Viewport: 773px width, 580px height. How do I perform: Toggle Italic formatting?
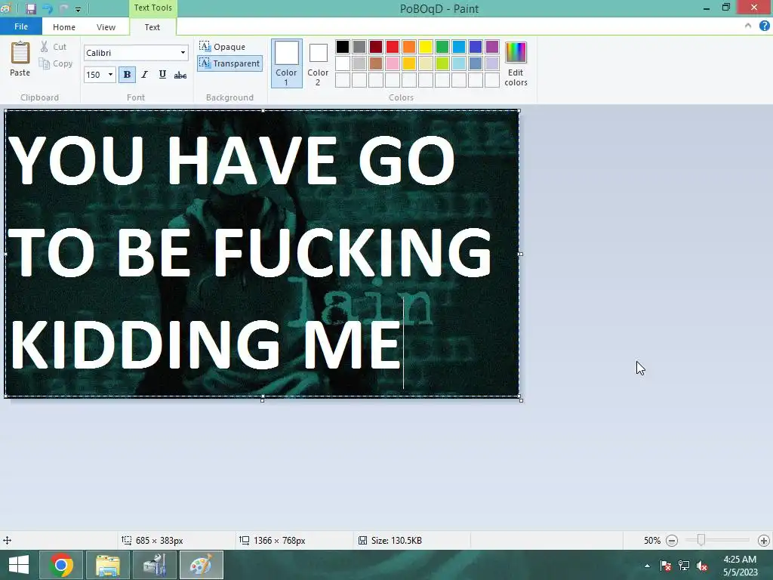[x=144, y=75]
